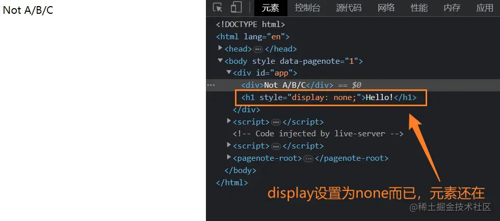The image size is (500, 221).
Task: Click the "Not A/B/C" text on the page
Action: tap(28, 10)
